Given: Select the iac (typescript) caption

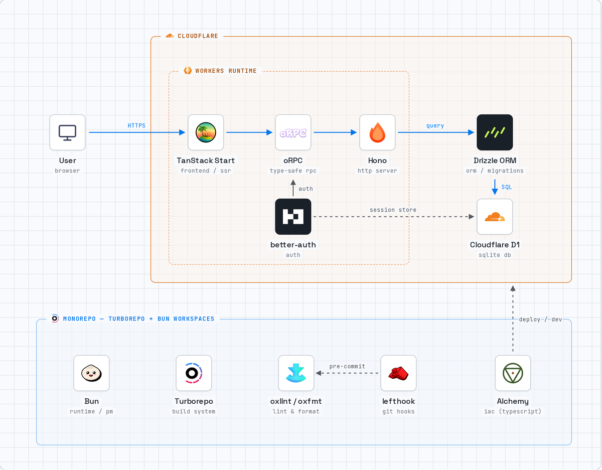Looking at the screenshot, I should click(513, 411).
